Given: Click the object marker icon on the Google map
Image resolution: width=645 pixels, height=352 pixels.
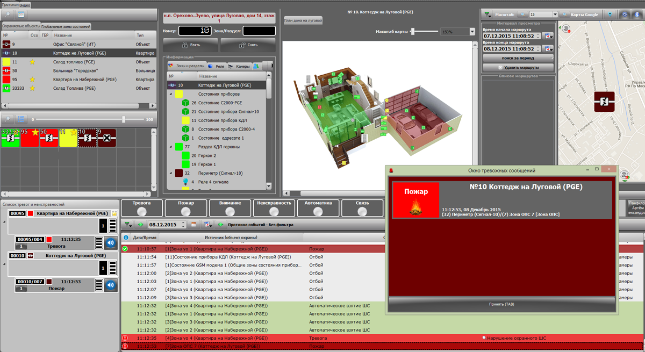Looking at the screenshot, I should point(604,102).
